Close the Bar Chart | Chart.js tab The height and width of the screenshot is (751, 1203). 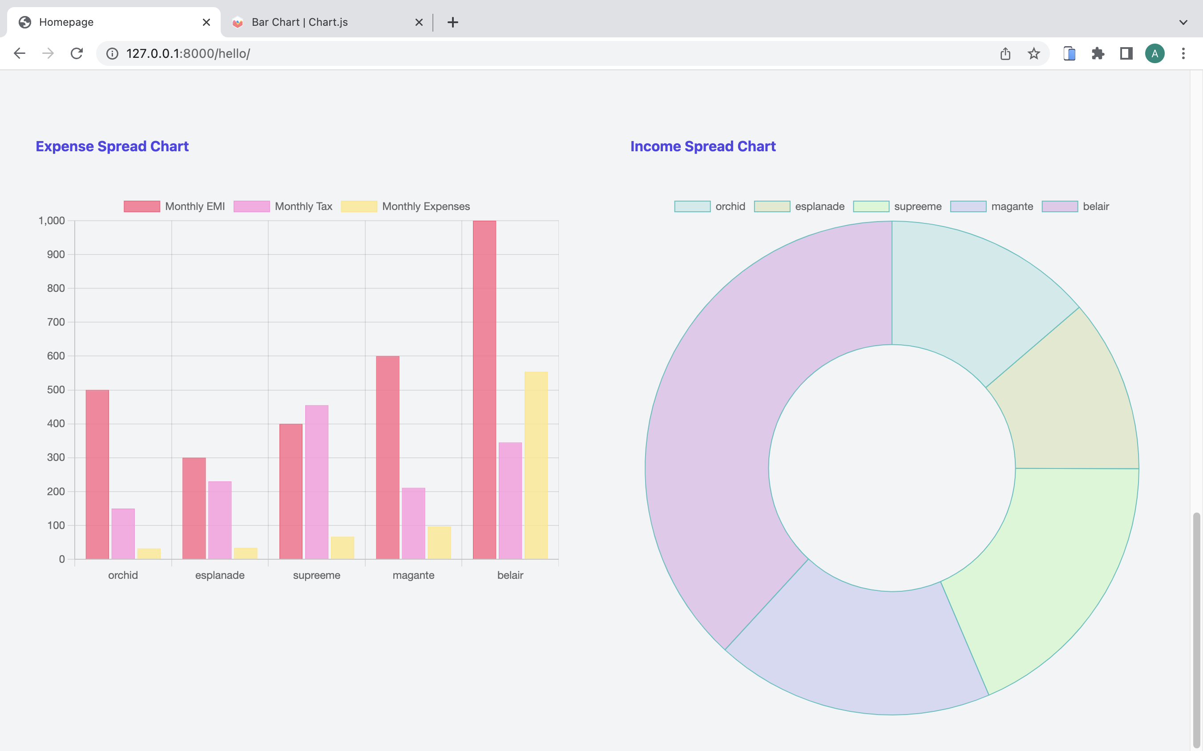419,22
